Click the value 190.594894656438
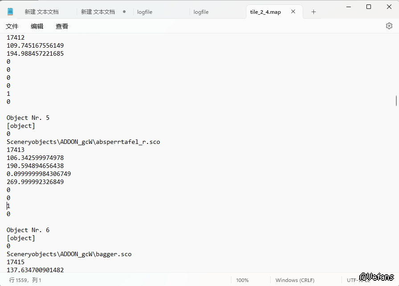The image size is (399, 286). [35, 166]
